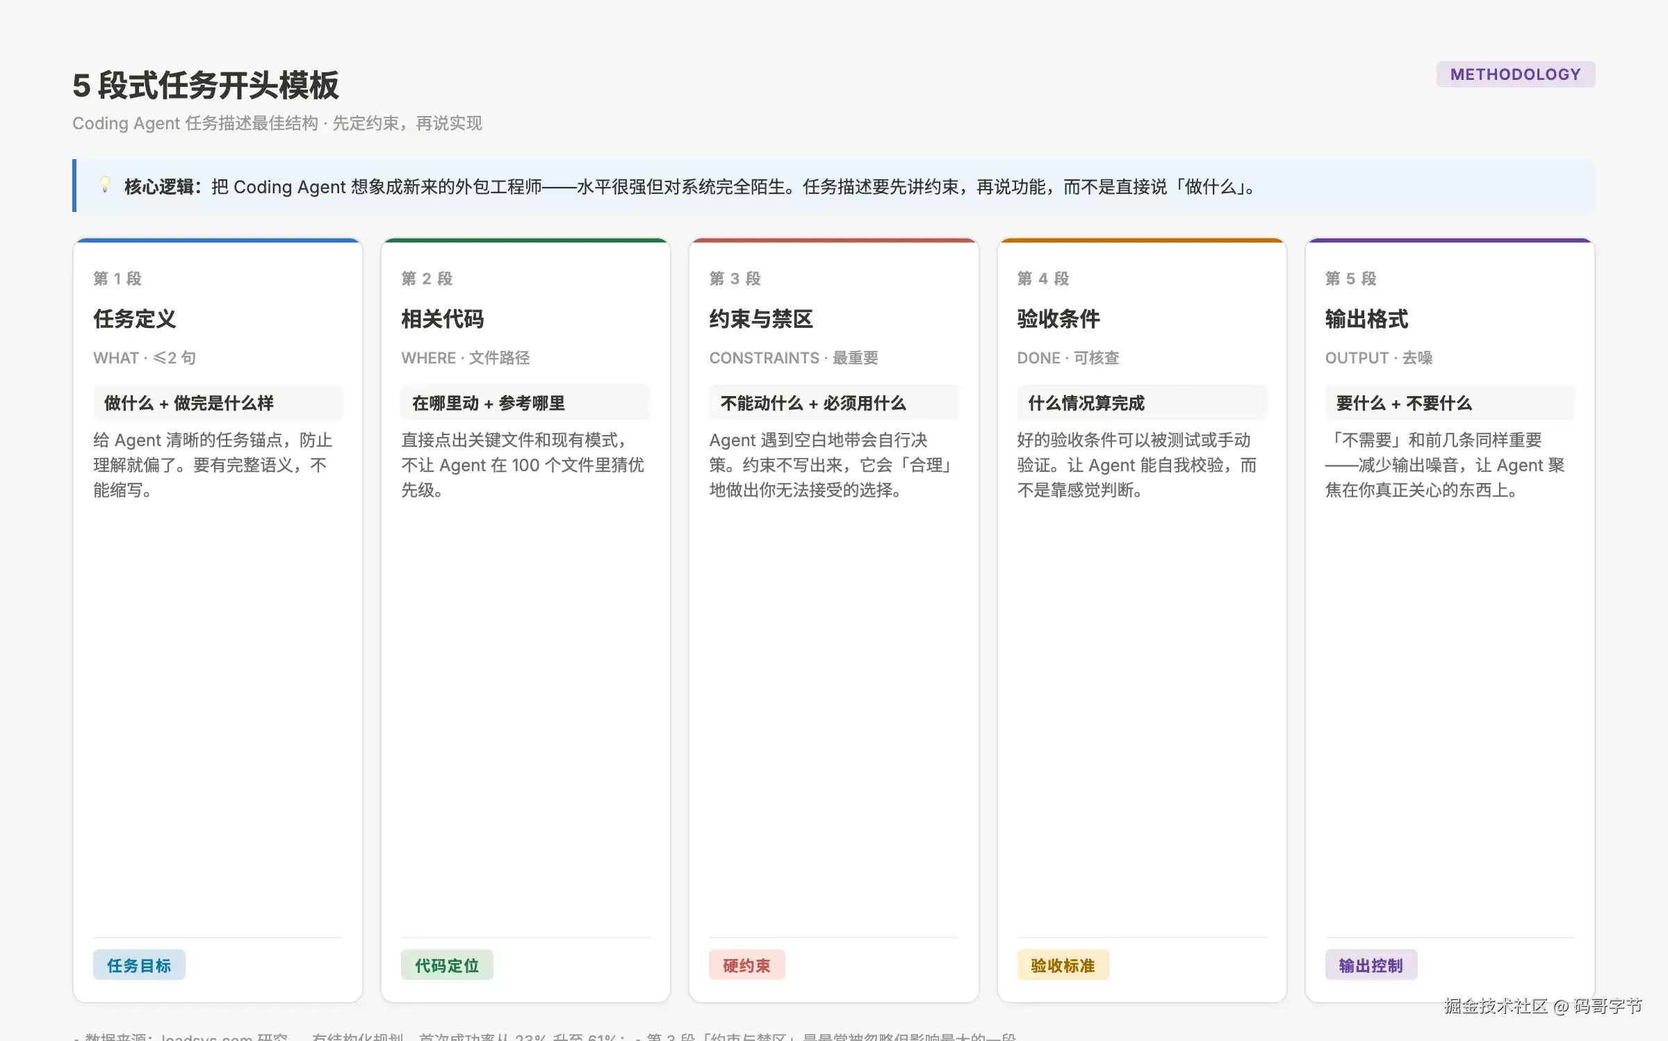Click the 任务目标 tag
Screen dimensions: 1668x1041
tap(139, 965)
